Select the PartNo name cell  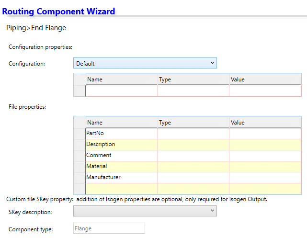121,134
